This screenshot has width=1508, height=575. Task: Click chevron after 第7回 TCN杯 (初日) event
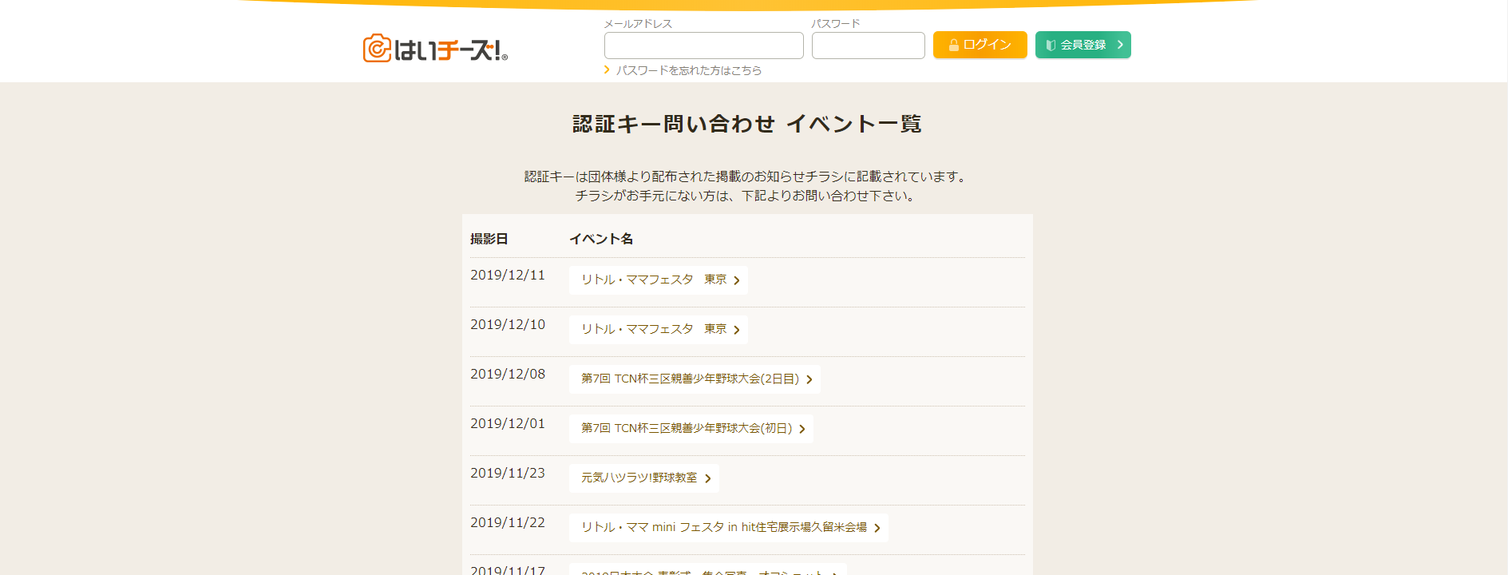[x=802, y=429]
